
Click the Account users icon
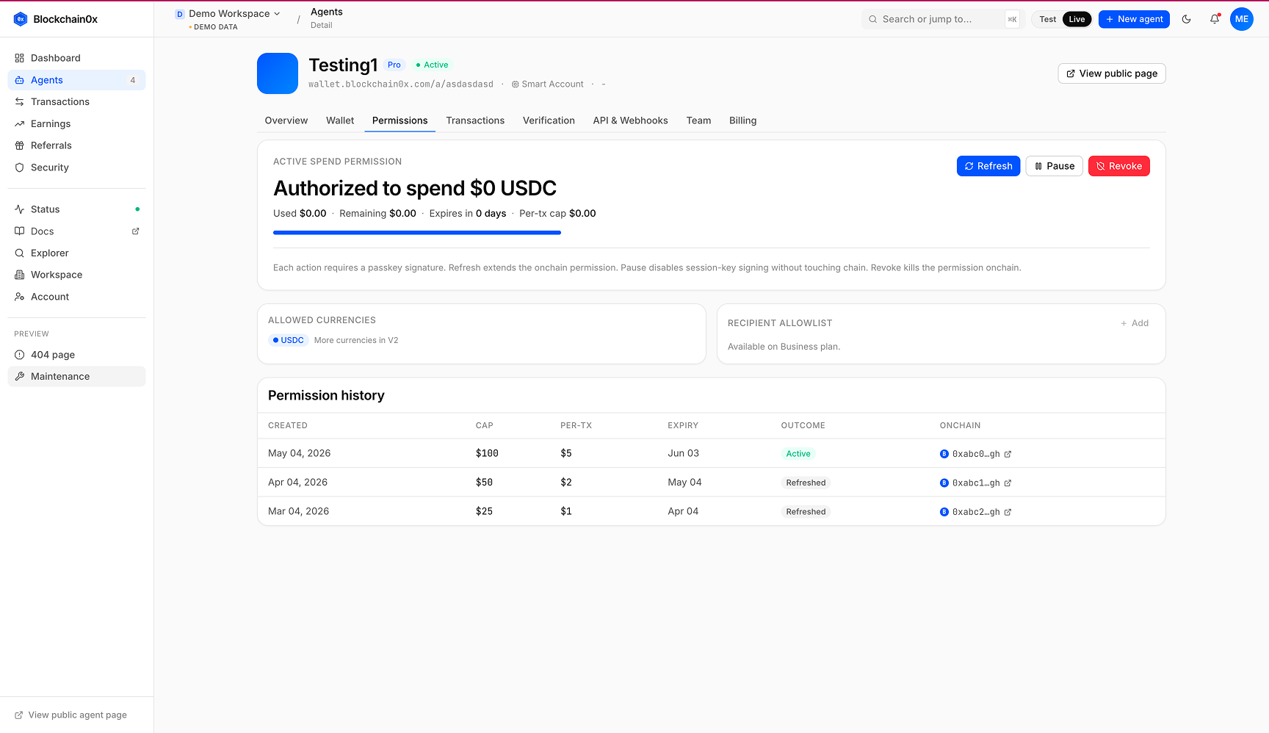point(20,297)
